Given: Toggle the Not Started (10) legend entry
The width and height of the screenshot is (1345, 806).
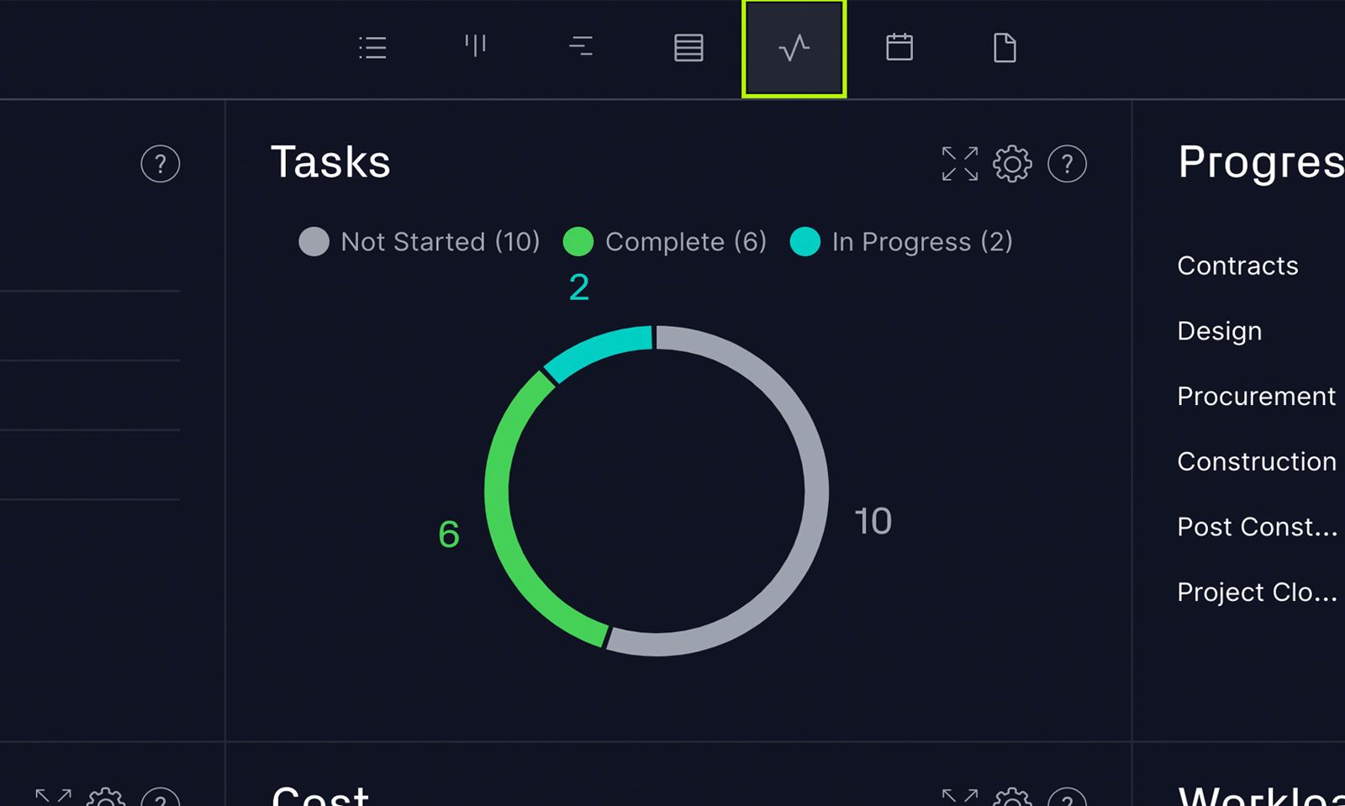Looking at the screenshot, I should click(x=420, y=242).
